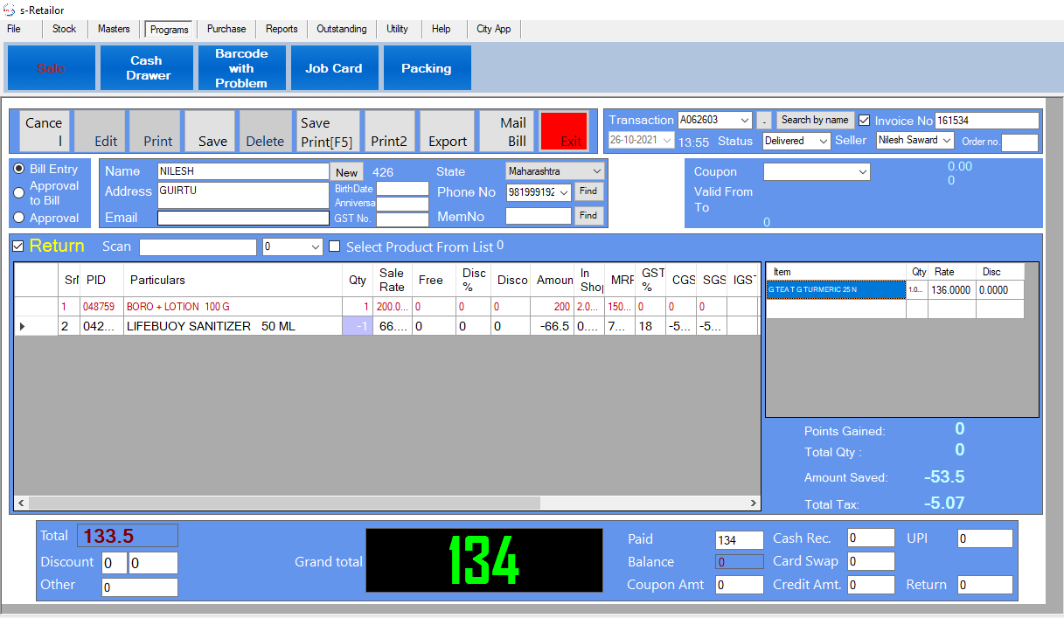1064x618 pixels.
Task: Select the Bill Entry radio button
Action: tap(19, 169)
